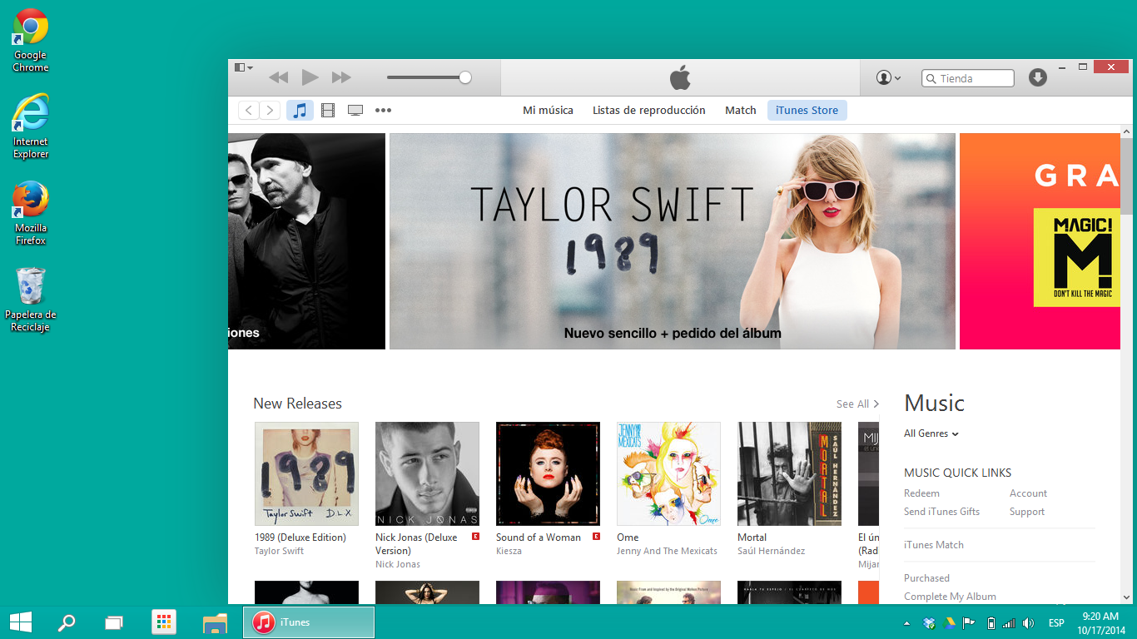Click the Taylor Swift artist name link
Viewport: 1137px width, 639px height.
pos(279,551)
